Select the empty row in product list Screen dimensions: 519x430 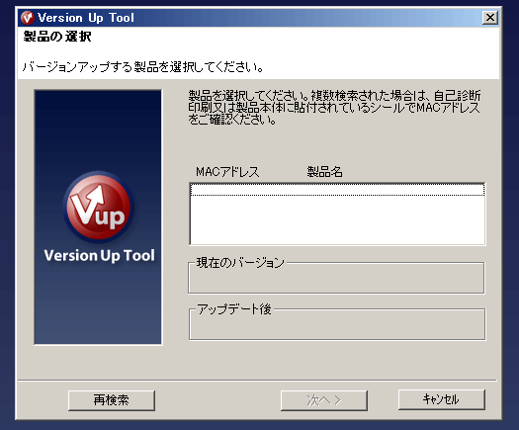tap(337, 190)
